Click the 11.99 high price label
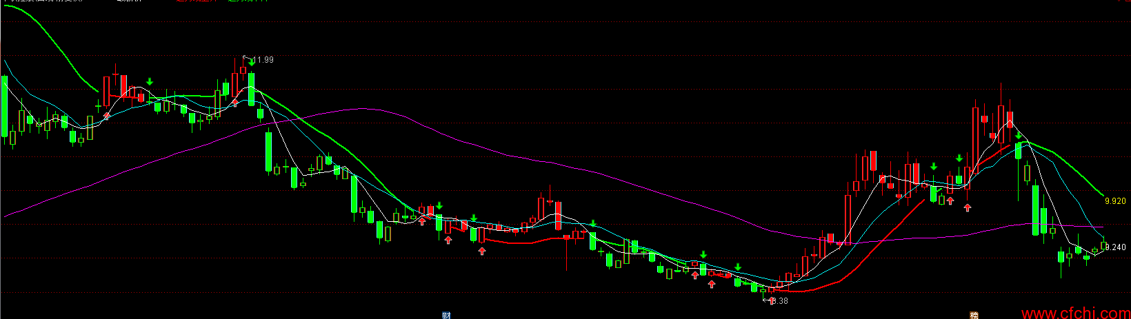The height and width of the screenshot is (319, 1131). pos(263,60)
